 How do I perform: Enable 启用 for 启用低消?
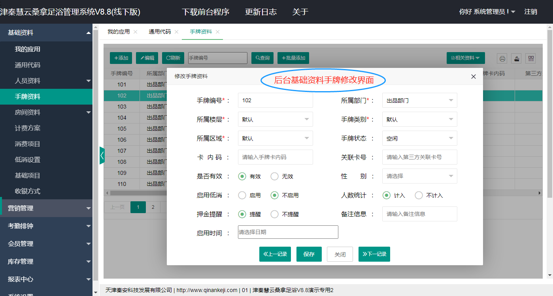[x=242, y=195]
